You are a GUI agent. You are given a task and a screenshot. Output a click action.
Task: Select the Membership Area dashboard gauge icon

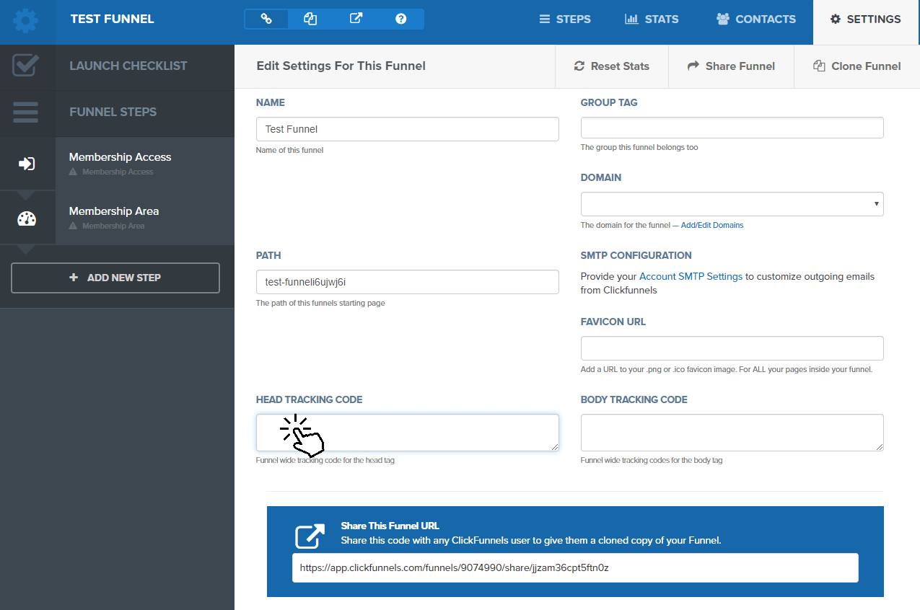point(27,218)
